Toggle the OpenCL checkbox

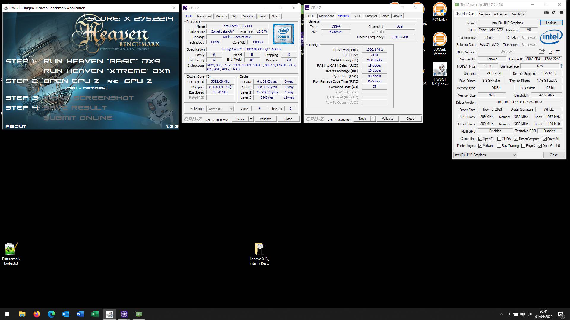(x=480, y=139)
